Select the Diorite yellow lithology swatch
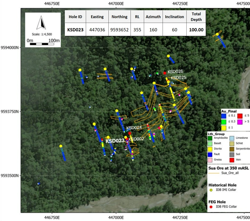Screen dimensions: 250x221 210,149
